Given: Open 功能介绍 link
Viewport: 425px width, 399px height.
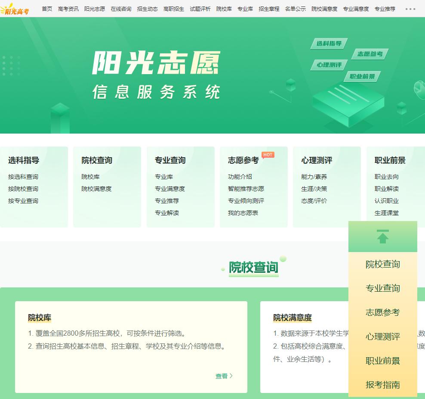Looking at the screenshot, I should coord(240,177).
